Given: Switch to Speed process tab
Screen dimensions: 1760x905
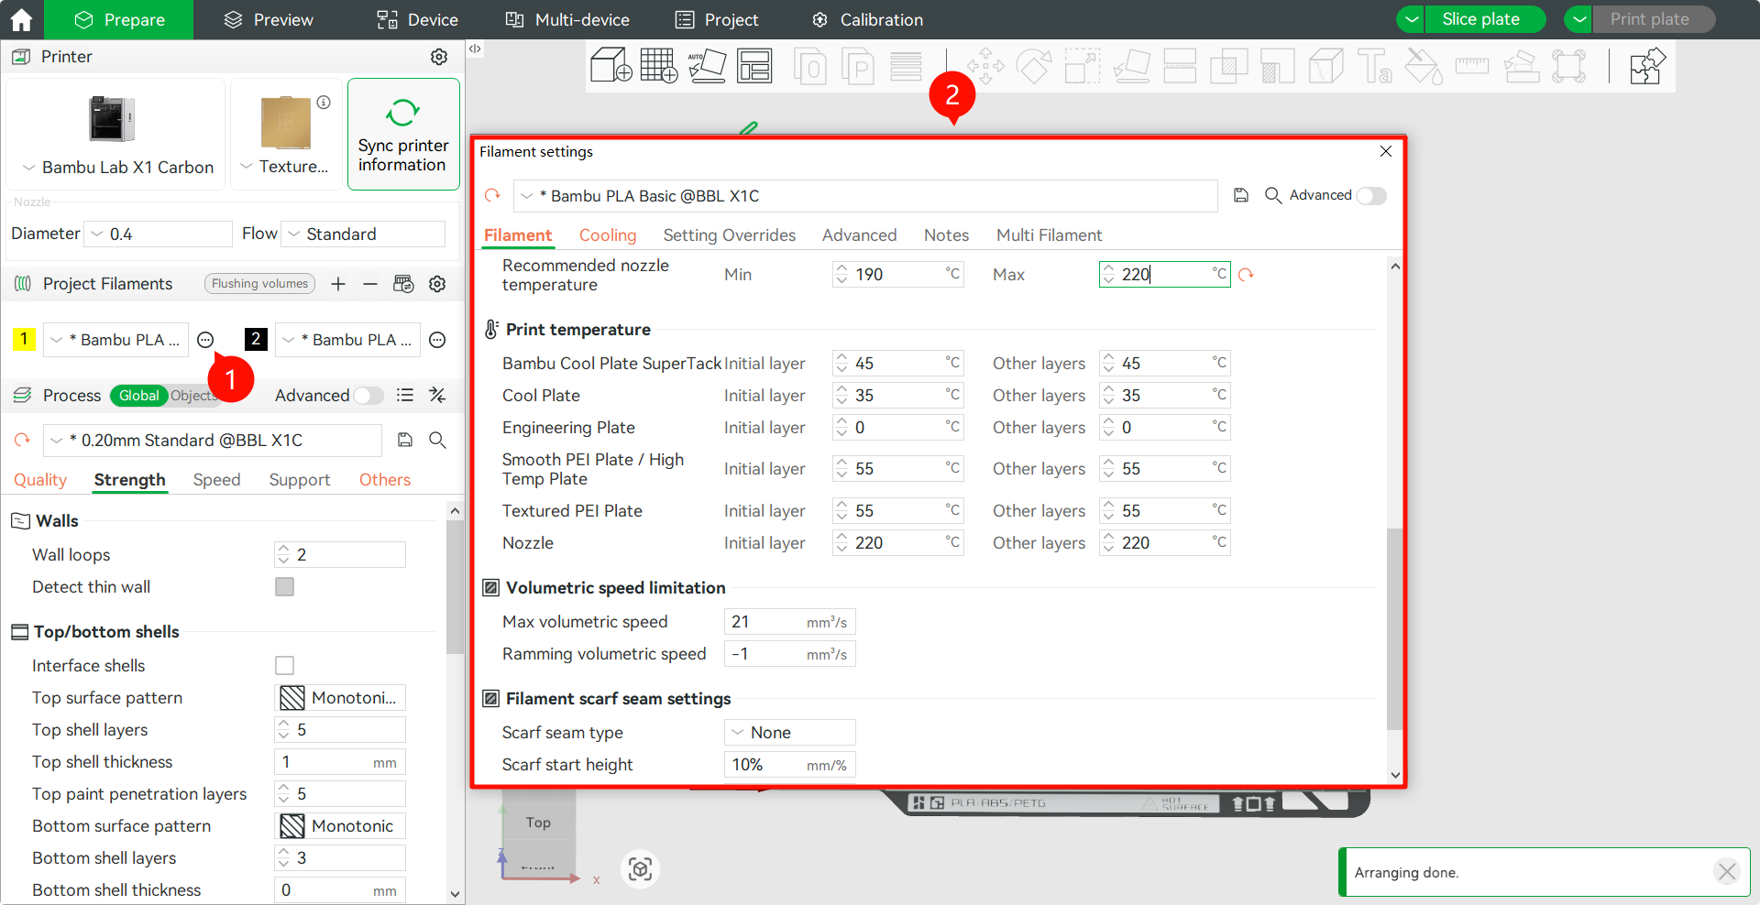Looking at the screenshot, I should tap(216, 480).
